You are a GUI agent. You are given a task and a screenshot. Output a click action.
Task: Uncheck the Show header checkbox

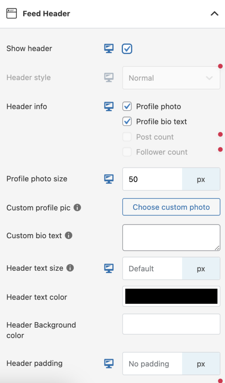pyautogui.click(x=127, y=49)
